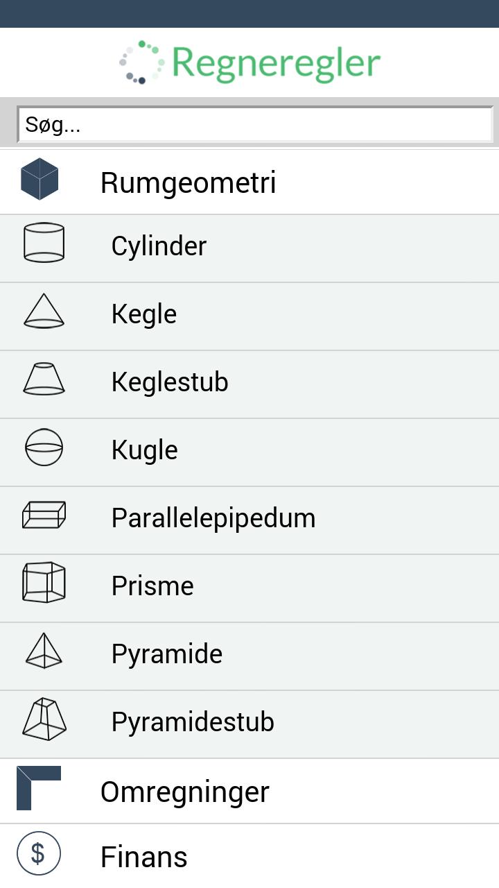Tap the pyramid wireframe icon
This screenshot has width=499, height=888.
pos(44,651)
